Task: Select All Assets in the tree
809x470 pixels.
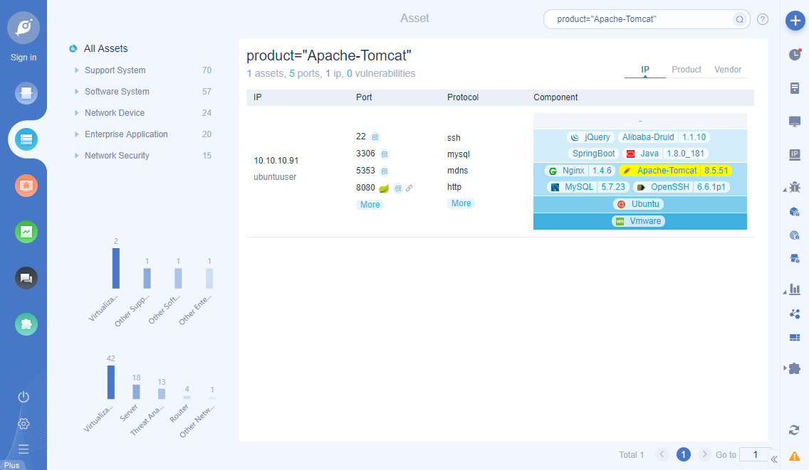Action: coord(106,48)
